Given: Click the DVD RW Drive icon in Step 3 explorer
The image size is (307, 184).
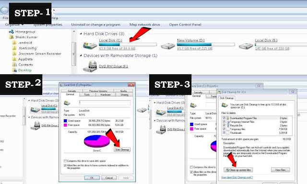Looking at the screenshot, I should tap(161, 129).
